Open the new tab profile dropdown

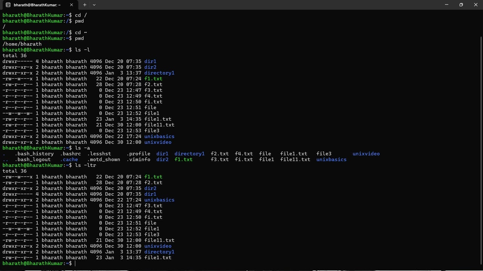tap(94, 5)
